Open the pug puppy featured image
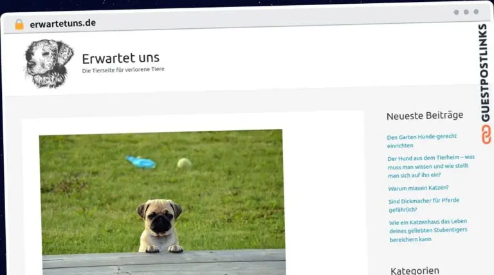The image size is (494, 275). click(162, 202)
